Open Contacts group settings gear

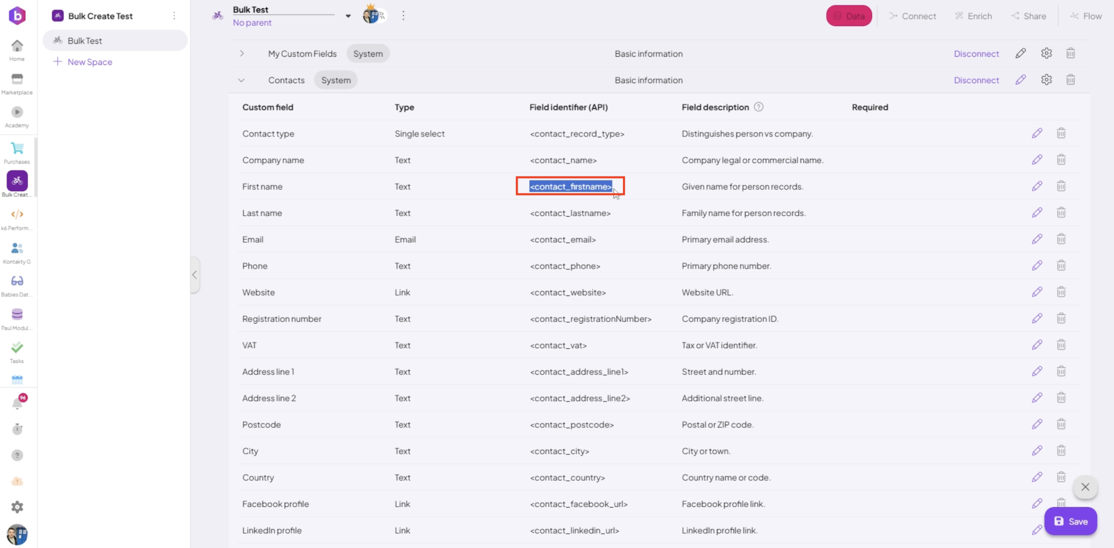[1046, 80]
